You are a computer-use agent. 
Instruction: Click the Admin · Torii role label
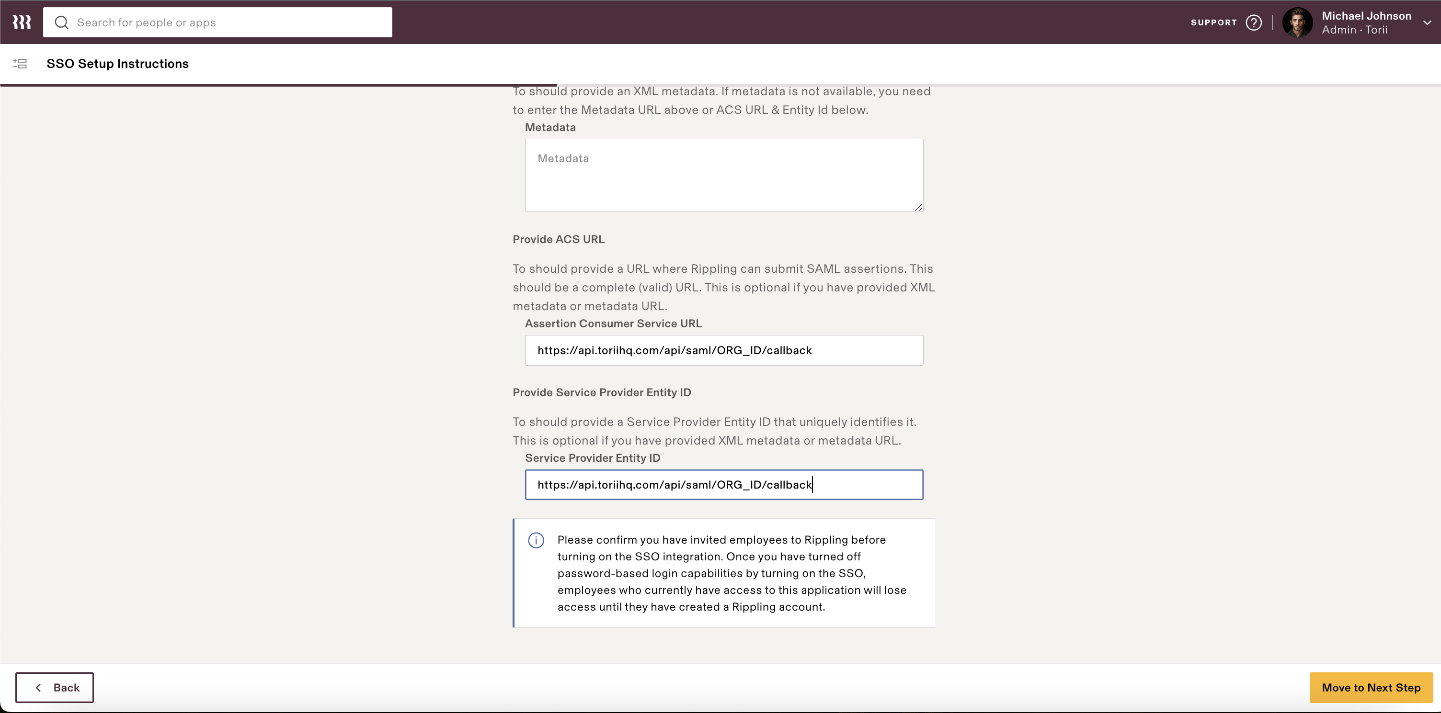[1355, 30]
